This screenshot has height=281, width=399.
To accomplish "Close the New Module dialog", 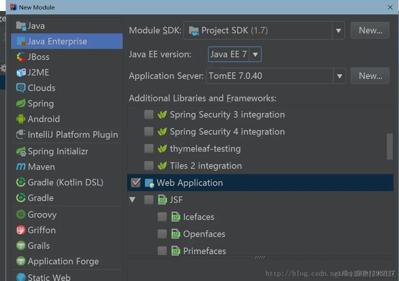I will 390,7.
